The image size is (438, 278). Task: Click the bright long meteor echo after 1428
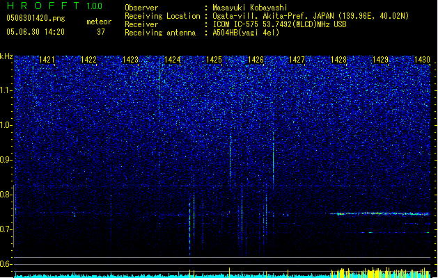[380, 214]
